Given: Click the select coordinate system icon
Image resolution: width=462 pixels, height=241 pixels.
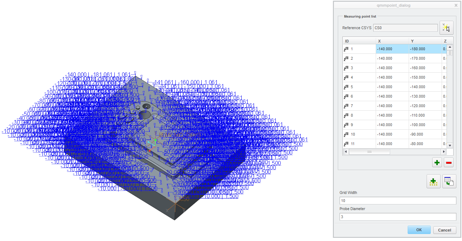Looking at the screenshot, I should point(446,28).
